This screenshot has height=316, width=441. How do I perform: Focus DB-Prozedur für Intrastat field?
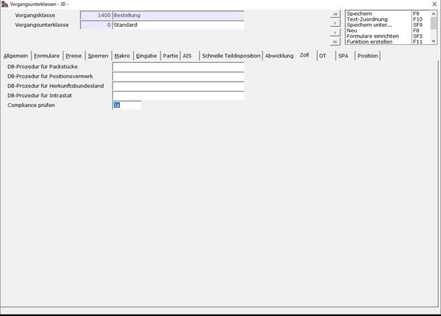point(178,96)
